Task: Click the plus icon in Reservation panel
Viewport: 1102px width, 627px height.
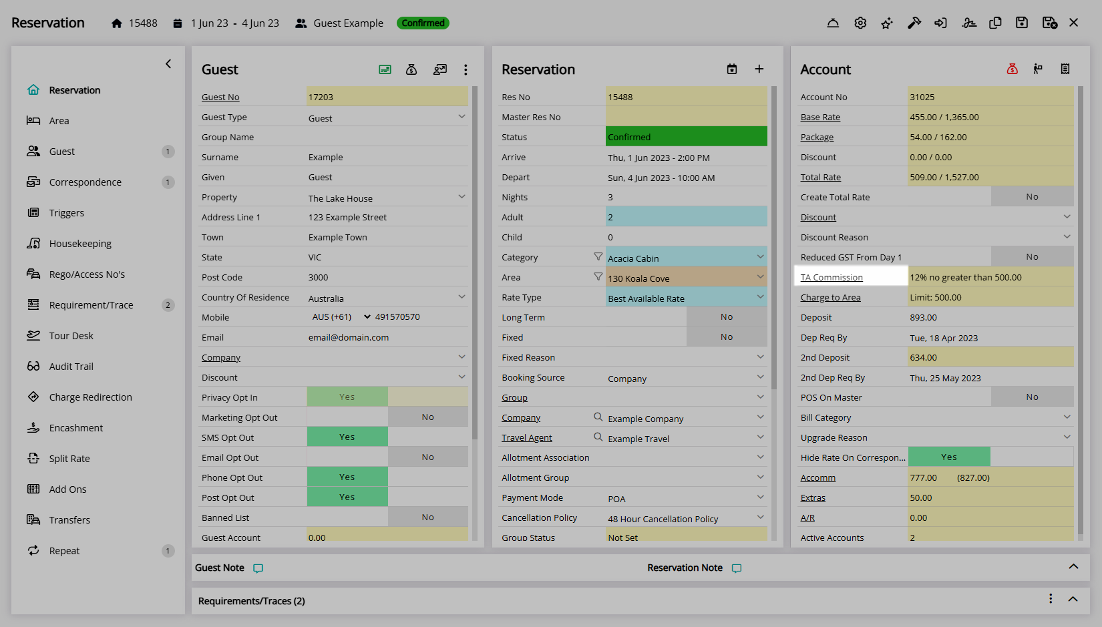Action: tap(759, 69)
